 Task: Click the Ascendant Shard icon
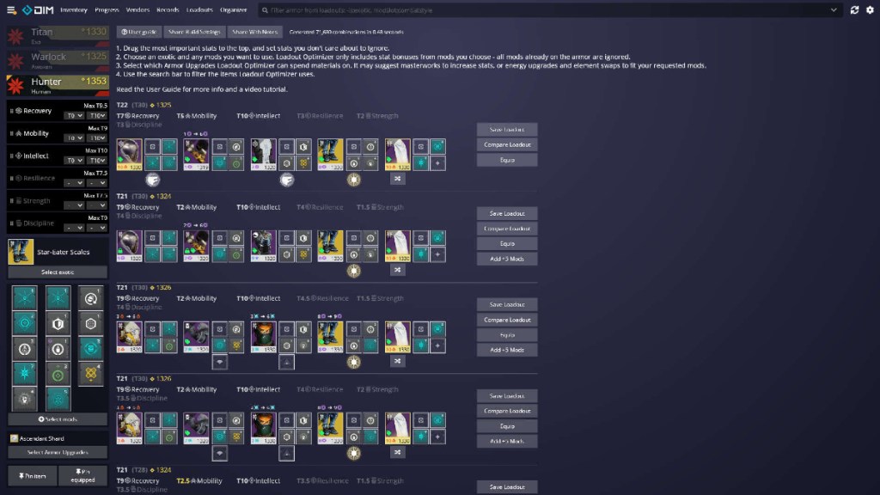coord(14,438)
